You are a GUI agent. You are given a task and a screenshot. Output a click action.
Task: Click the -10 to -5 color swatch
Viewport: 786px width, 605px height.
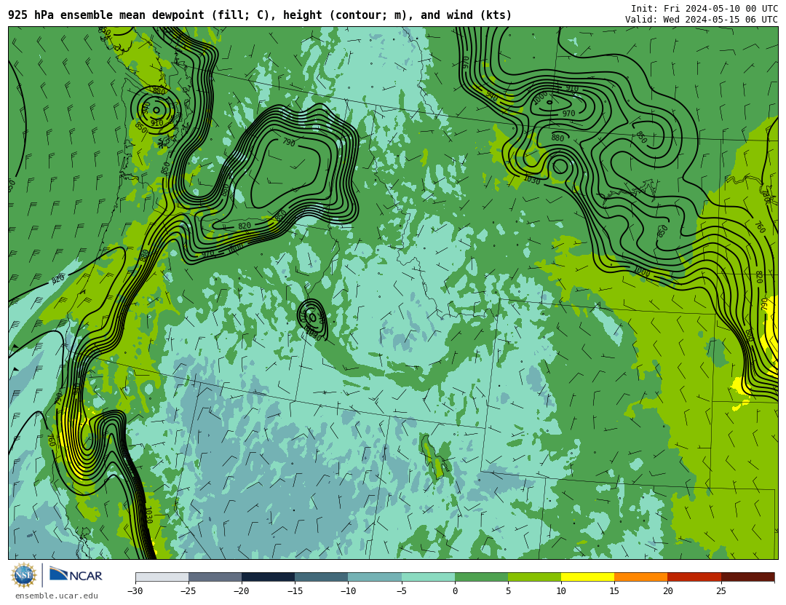click(375, 577)
